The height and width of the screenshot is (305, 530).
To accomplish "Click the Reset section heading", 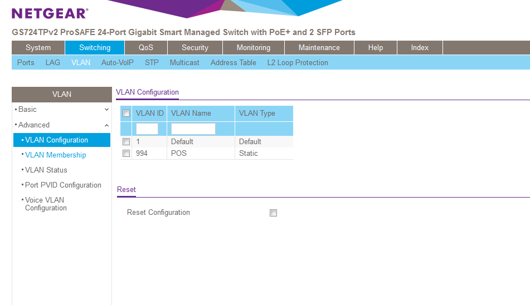I will point(127,190).
